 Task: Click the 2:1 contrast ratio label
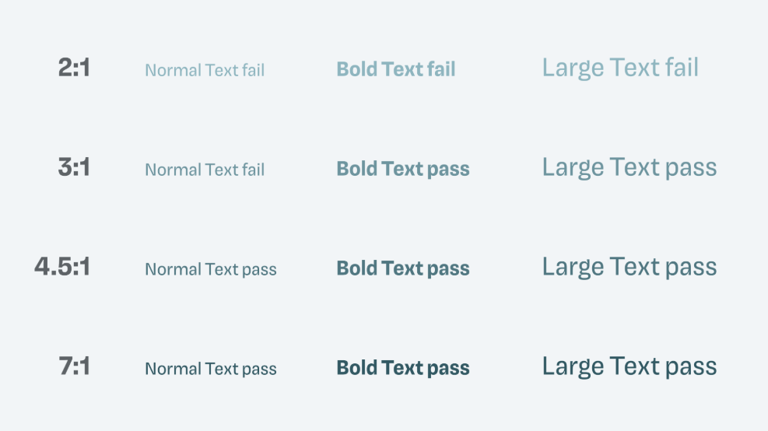coord(74,68)
